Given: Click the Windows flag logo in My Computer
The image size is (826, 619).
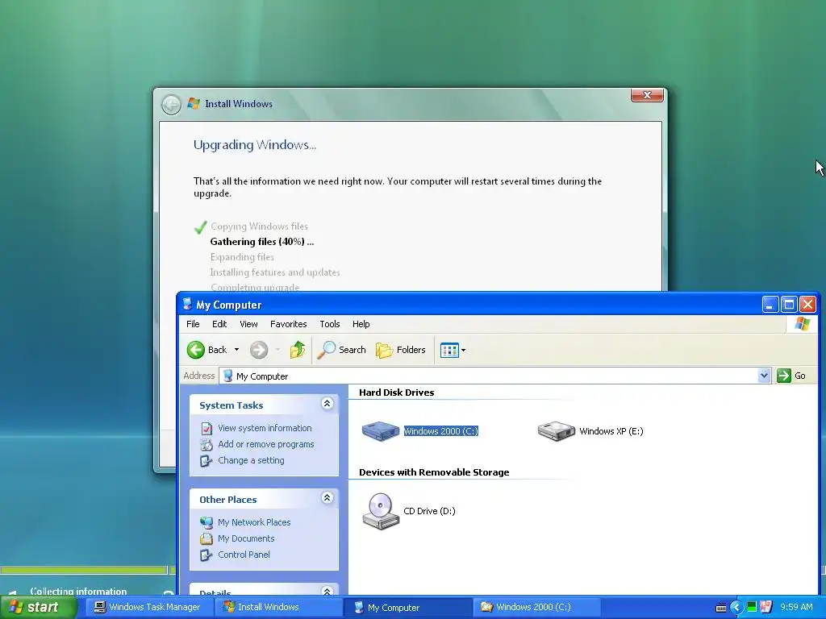Looking at the screenshot, I should click(x=803, y=324).
